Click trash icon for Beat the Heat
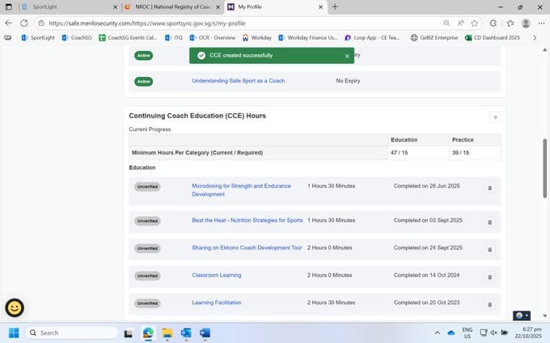 [489, 222]
